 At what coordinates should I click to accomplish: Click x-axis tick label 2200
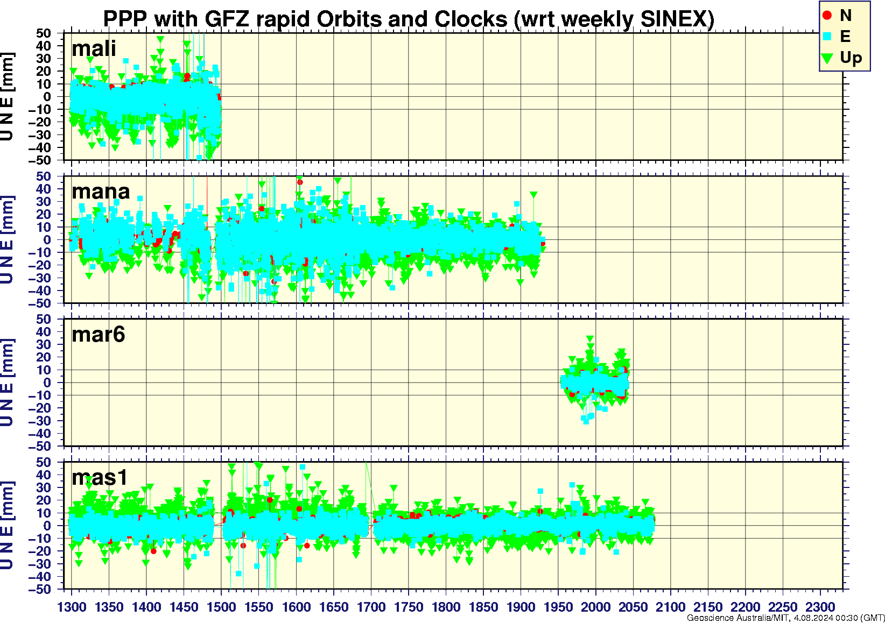[x=745, y=607]
